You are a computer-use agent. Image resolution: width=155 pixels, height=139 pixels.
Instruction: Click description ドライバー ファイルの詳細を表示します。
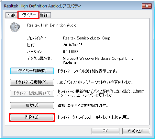pos(87,71)
